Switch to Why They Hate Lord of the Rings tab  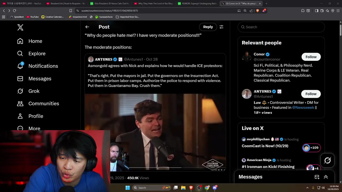(x=153, y=3)
